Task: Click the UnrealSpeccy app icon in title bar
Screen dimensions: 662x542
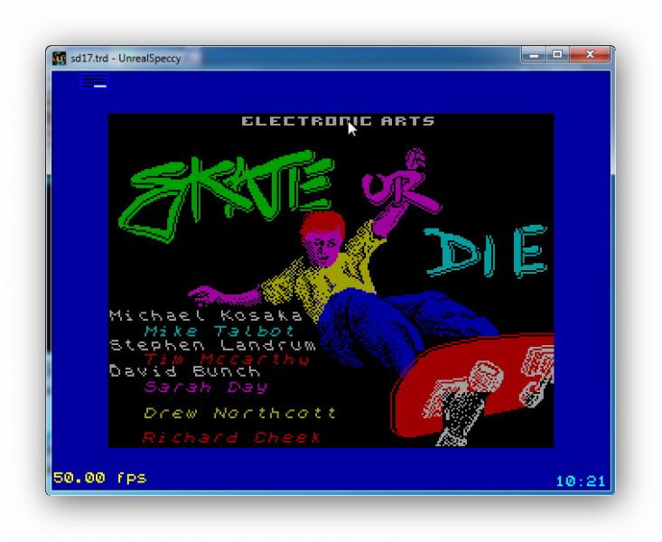Action: pos(60,58)
